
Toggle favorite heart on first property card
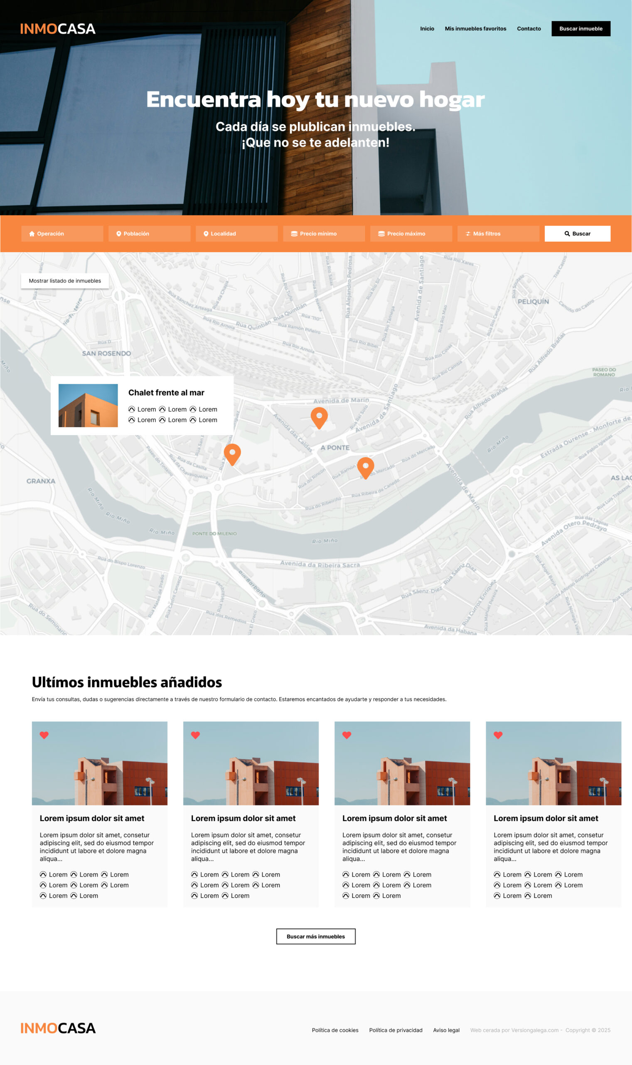[44, 735]
